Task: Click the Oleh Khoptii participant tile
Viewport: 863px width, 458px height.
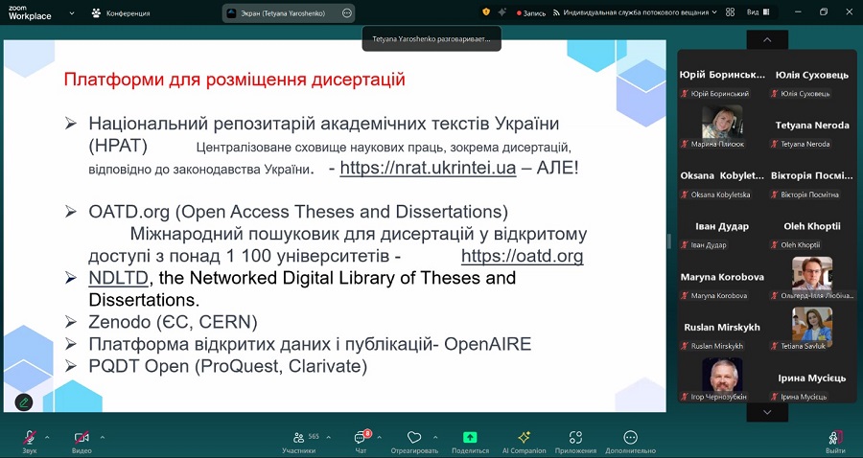Action: [x=812, y=226]
